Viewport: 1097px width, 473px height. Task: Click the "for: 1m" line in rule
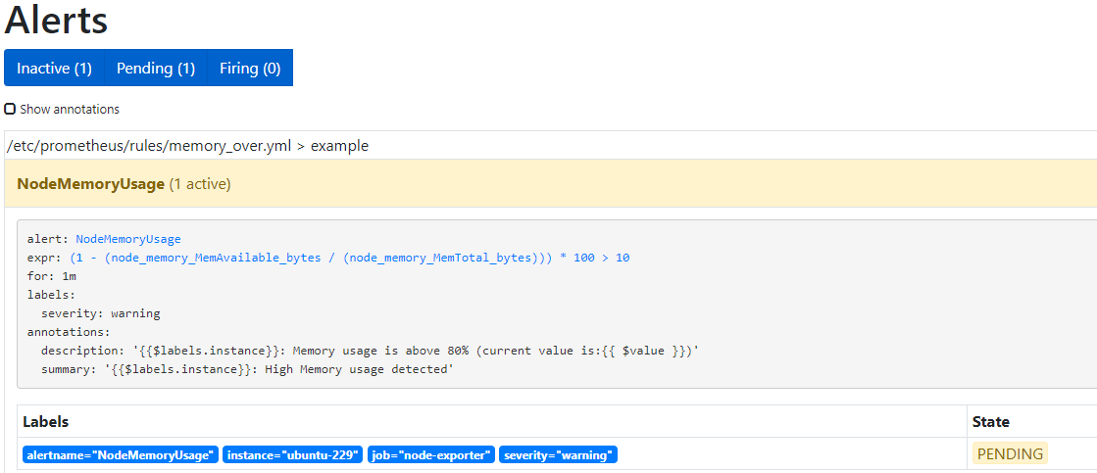pyautogui.click(x=52, y=276)
